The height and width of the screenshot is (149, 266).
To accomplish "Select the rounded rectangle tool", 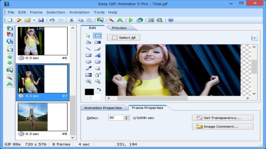I will click(98, 62).
